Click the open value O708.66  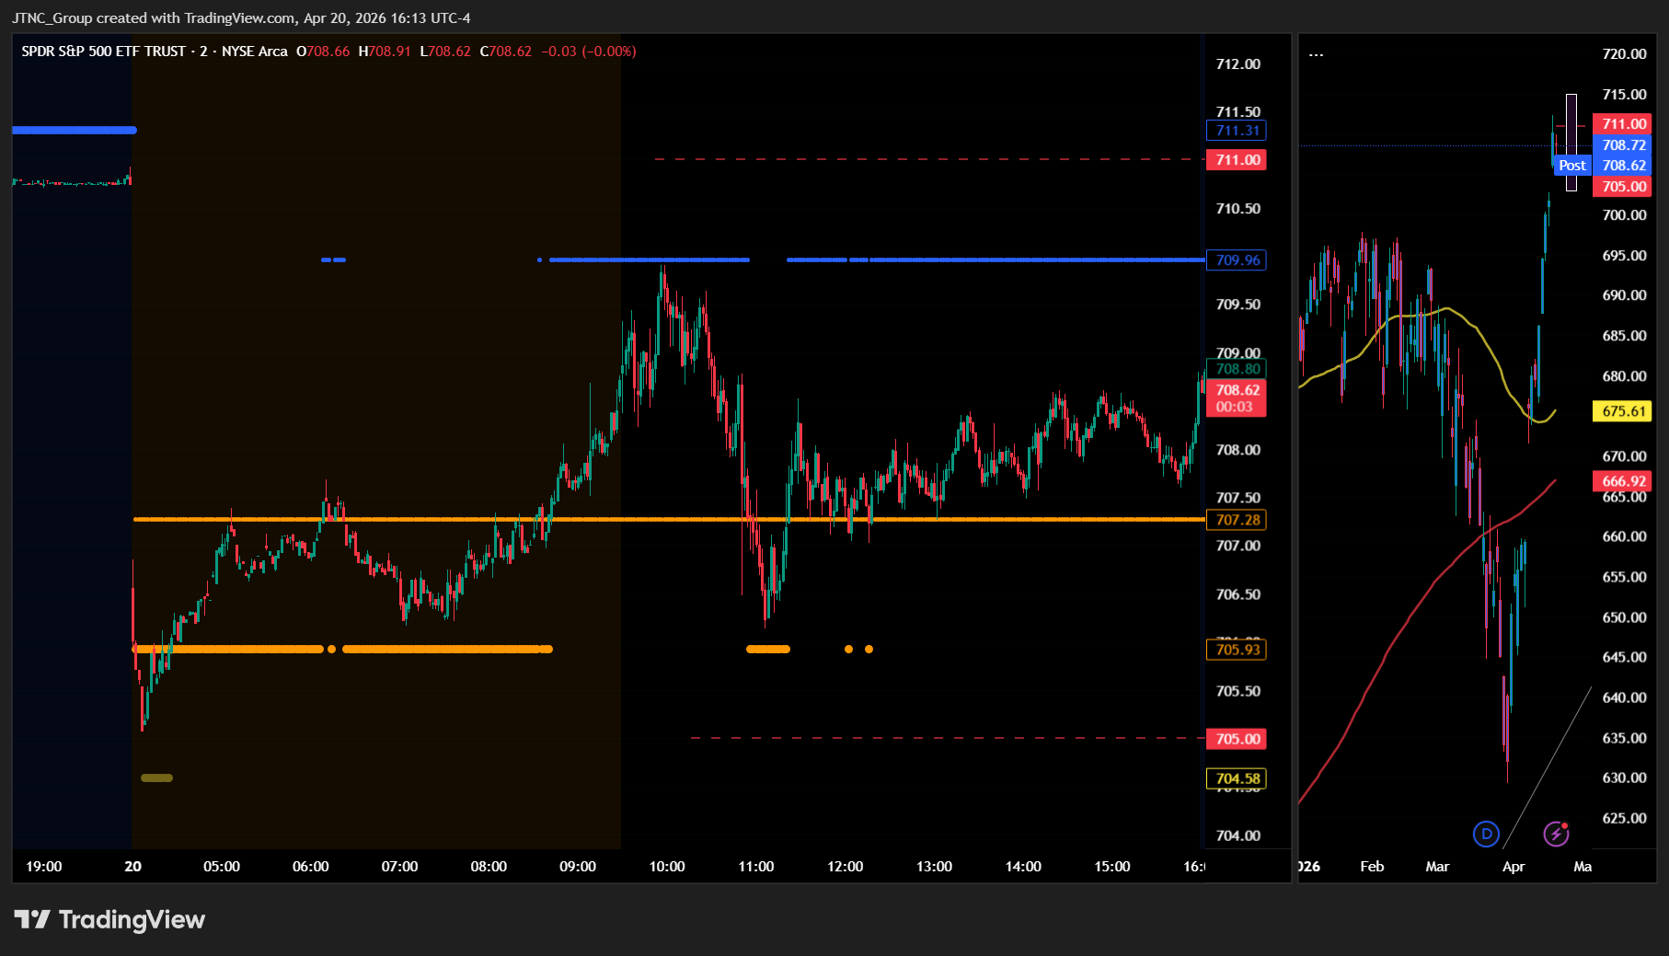pyautogui.click(x=323, y=52)
